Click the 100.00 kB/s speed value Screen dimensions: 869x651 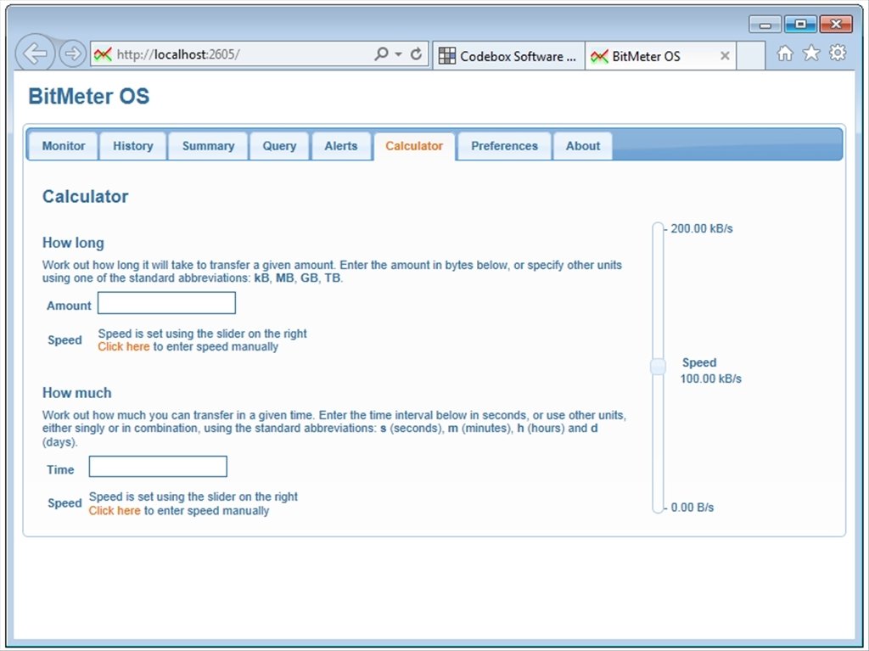coord(711,379)
